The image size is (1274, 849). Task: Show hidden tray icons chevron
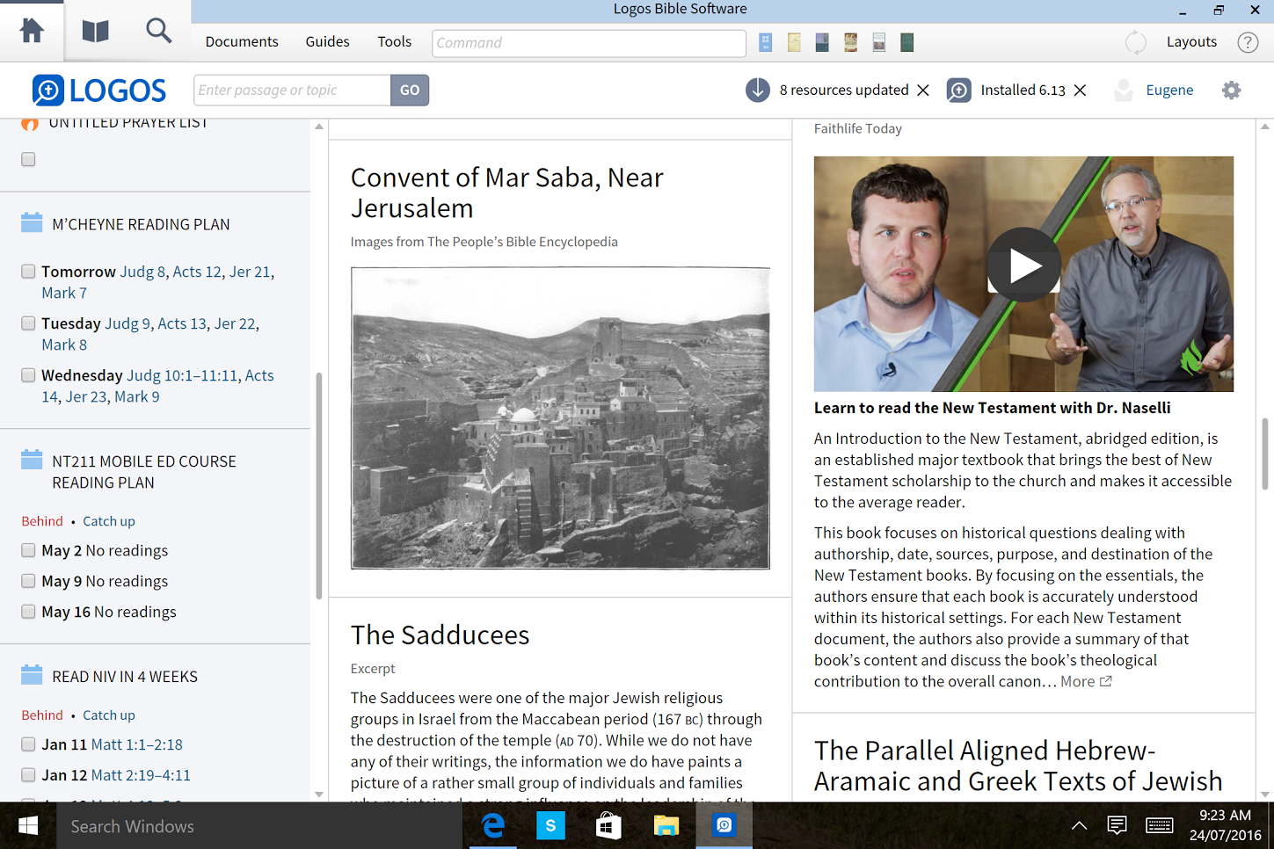click(1079, 825)
